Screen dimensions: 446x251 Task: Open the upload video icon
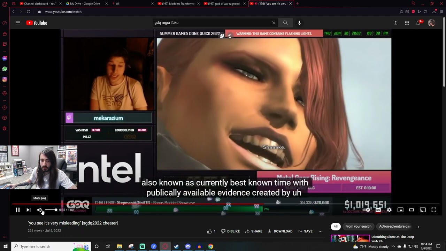(395, 23)
